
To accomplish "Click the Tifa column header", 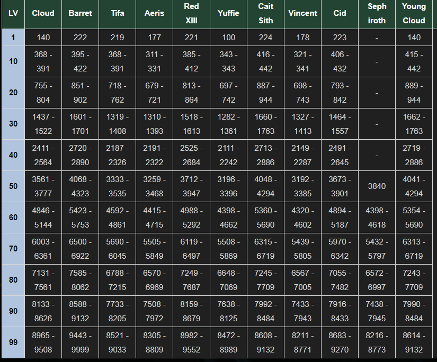I will (x=118, y=13).
